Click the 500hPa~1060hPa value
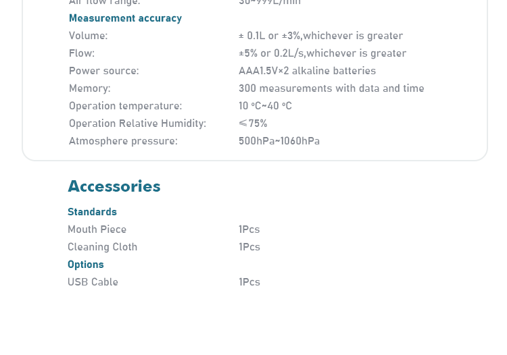 coord(279,141)
